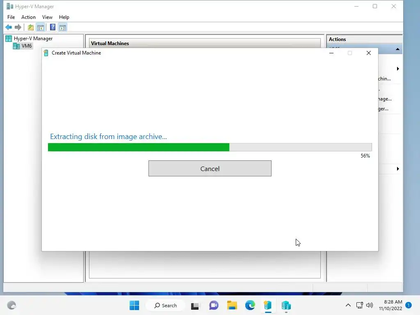
Task: Show hidden system tray icons
Action: pyautogui.click(x=348, y=305)
